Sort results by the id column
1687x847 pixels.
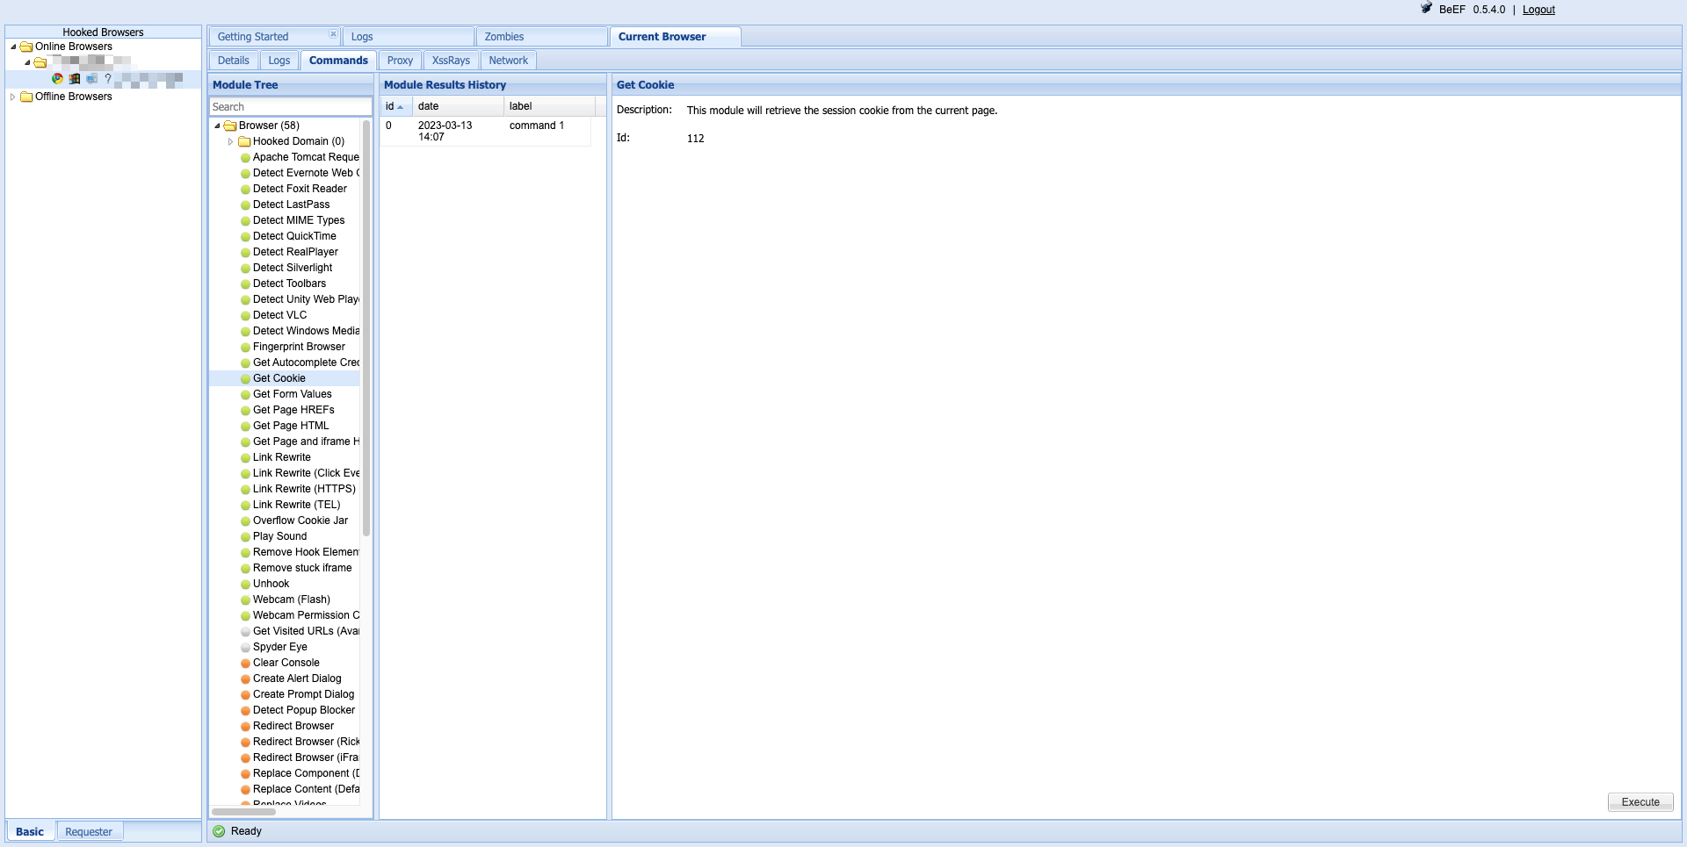[395, 106]
